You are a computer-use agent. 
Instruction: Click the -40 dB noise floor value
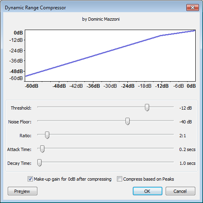click(186, 122)
